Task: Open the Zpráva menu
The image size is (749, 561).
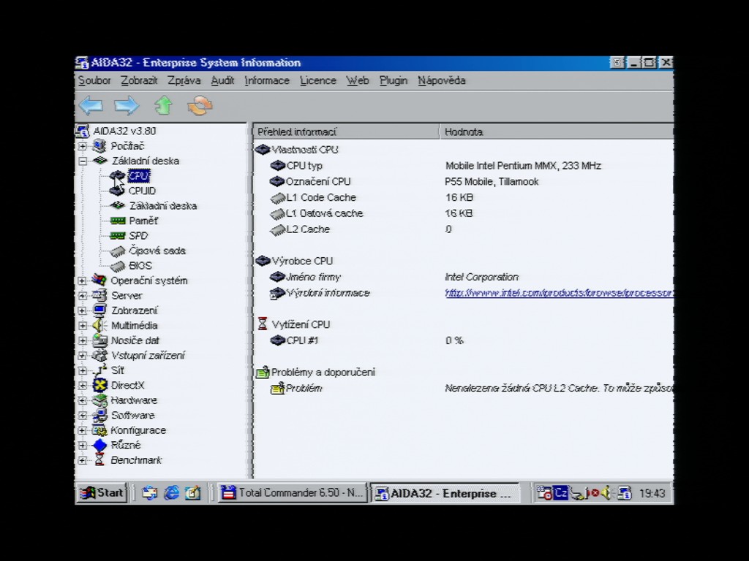Action: pyautogui.click(x=184, y=80)
